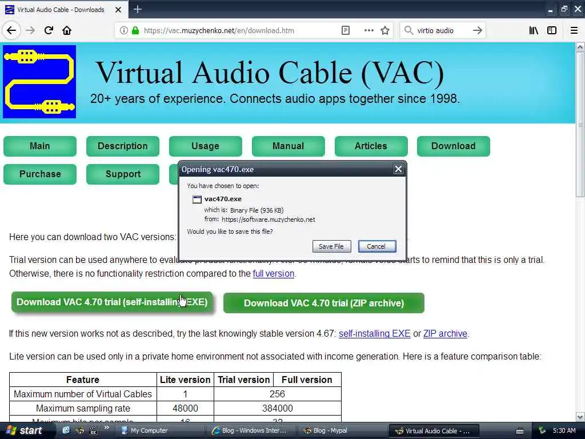Launch Internet Explorer from quick launch
Screen dimensions: 585x439
(x=66, y=430)
